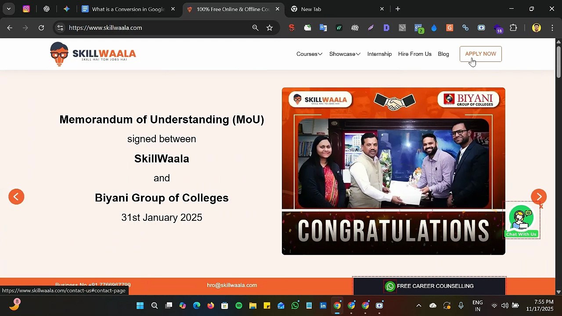This screenshot has height=316, width=562.
Task: Show hidden system tray icons
Action: tap(419, 305)
